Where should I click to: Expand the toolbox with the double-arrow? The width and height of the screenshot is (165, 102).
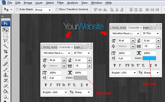(2, 16)
